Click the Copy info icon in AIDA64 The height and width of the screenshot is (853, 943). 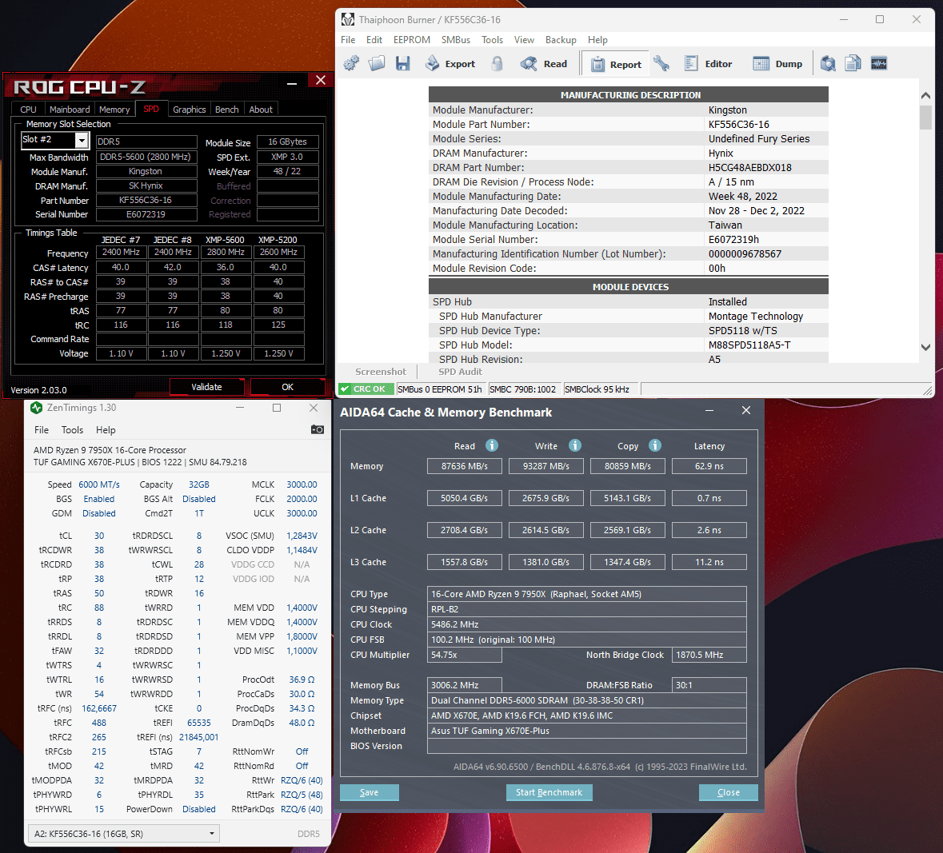(655, 445)
